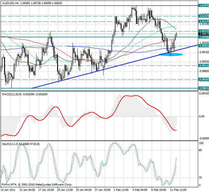Select the 1.0147 price level label
209x192 pixels.
204,16
